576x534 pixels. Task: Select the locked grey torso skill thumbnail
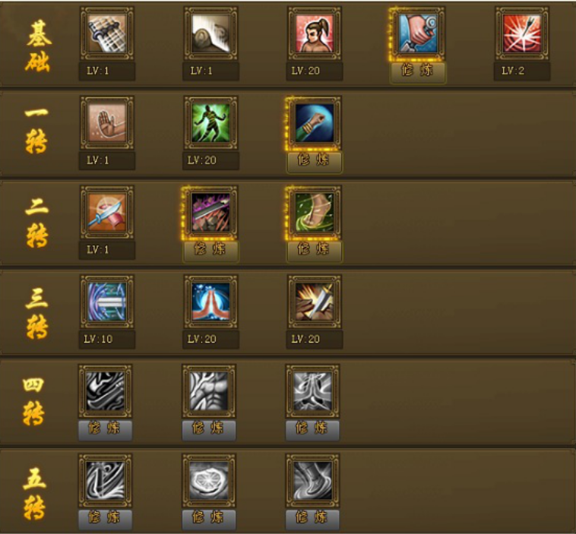point(209,390)
